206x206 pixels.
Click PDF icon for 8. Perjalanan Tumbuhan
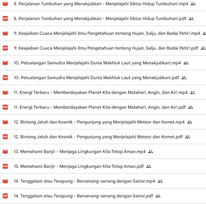5,19
